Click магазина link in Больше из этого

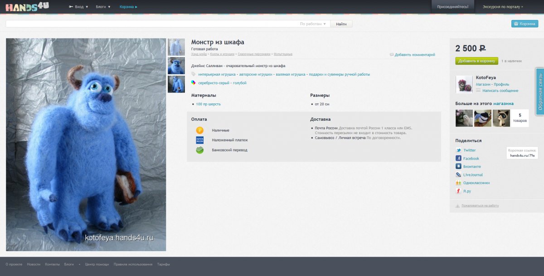coord(503,103)
